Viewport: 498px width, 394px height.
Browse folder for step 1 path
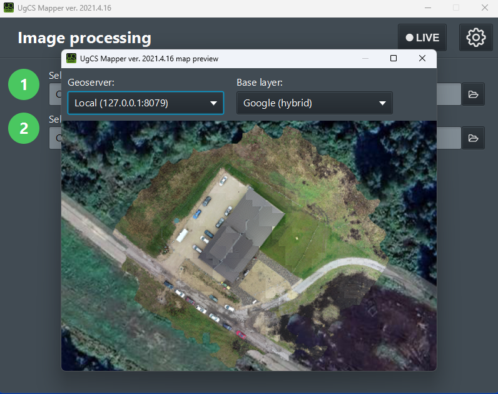473,94
